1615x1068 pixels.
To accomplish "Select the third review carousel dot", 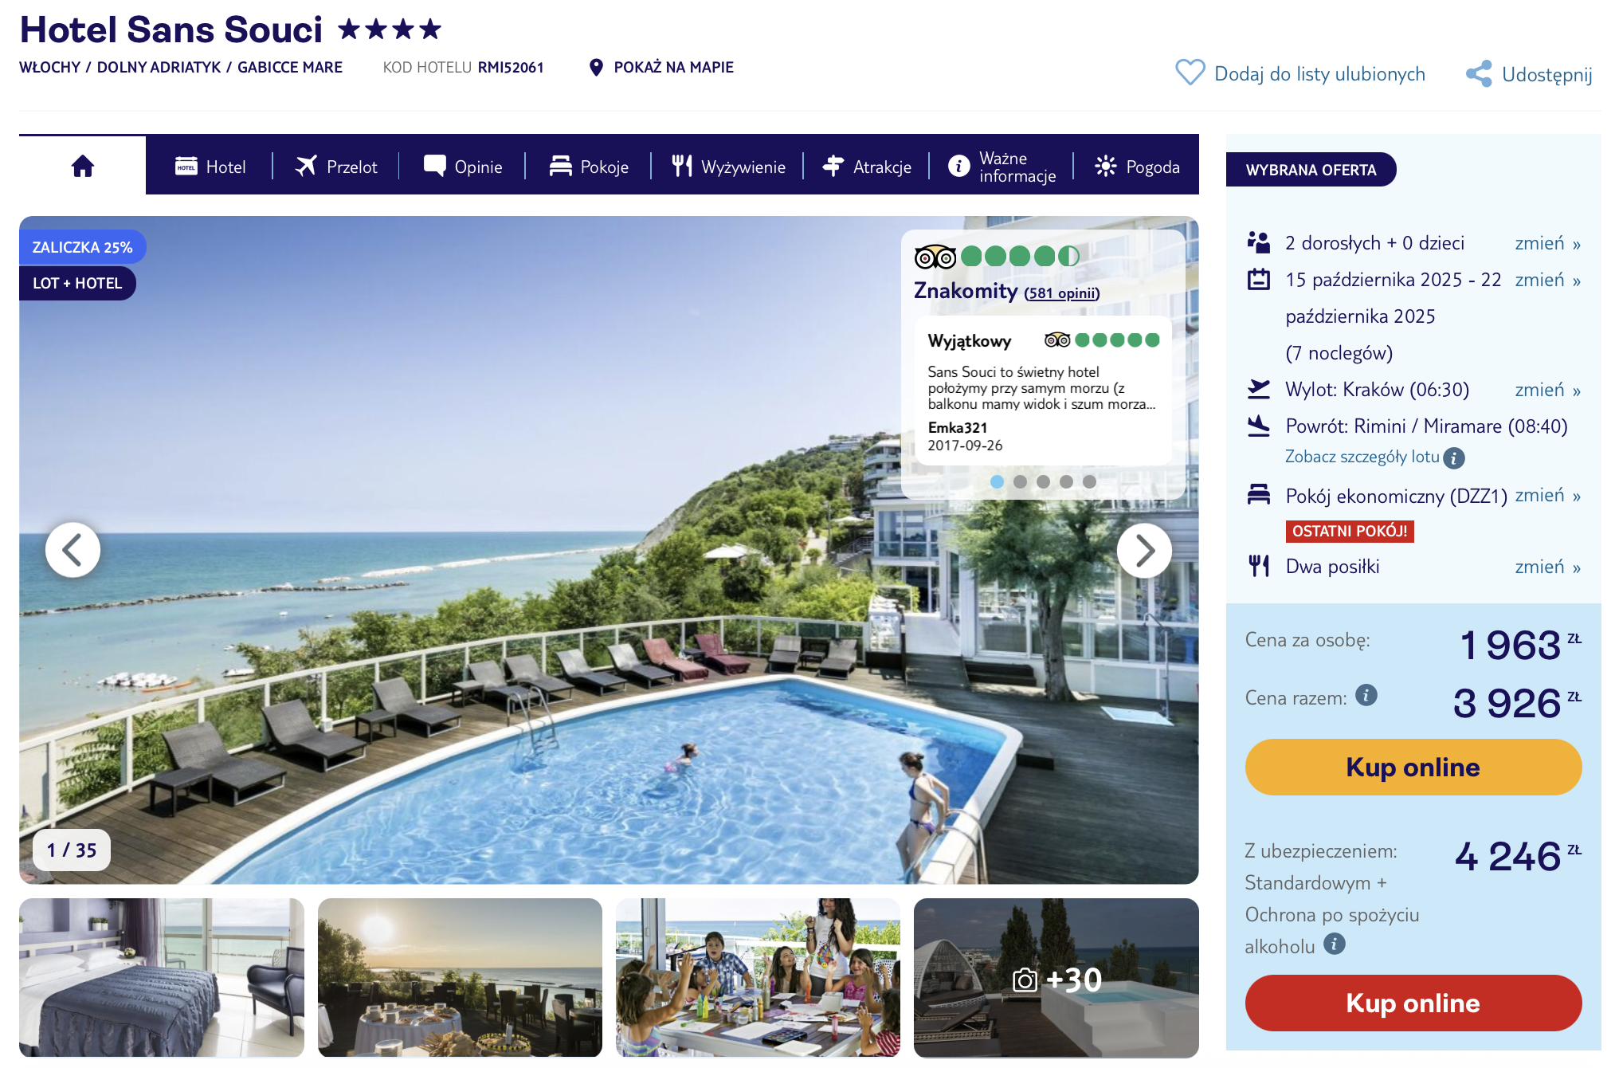I will [1043, 481].
